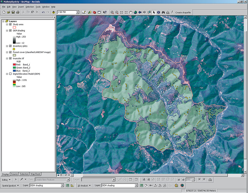Print the map using printer icon
The width and height of the screenshot is (248, 193).
(18, 12)
